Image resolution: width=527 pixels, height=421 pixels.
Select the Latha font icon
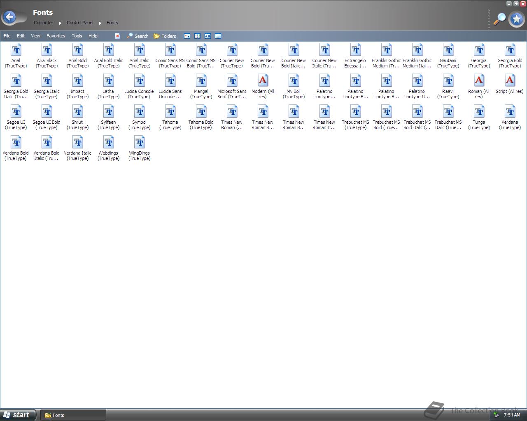(x=108, y=86)
